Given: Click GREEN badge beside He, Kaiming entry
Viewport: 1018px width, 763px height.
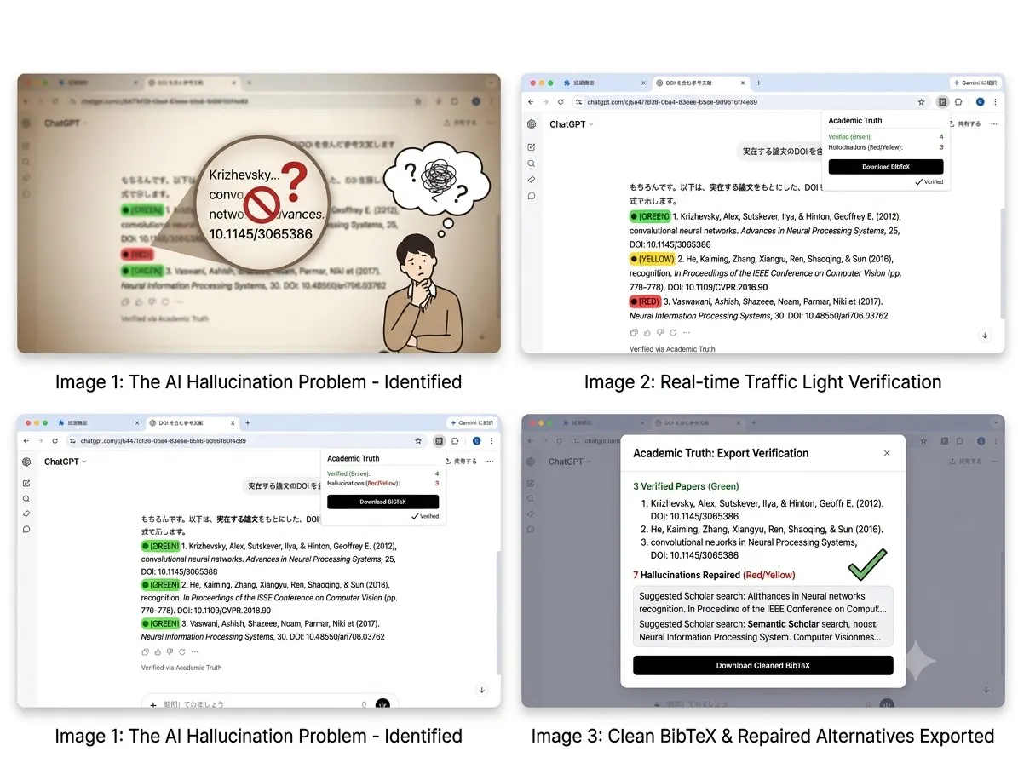Looking at the screenshot, I should click(x=160, y=584).
